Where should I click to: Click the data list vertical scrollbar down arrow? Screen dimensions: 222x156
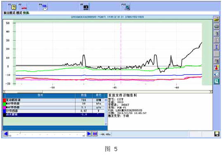[x=106, y=124]
